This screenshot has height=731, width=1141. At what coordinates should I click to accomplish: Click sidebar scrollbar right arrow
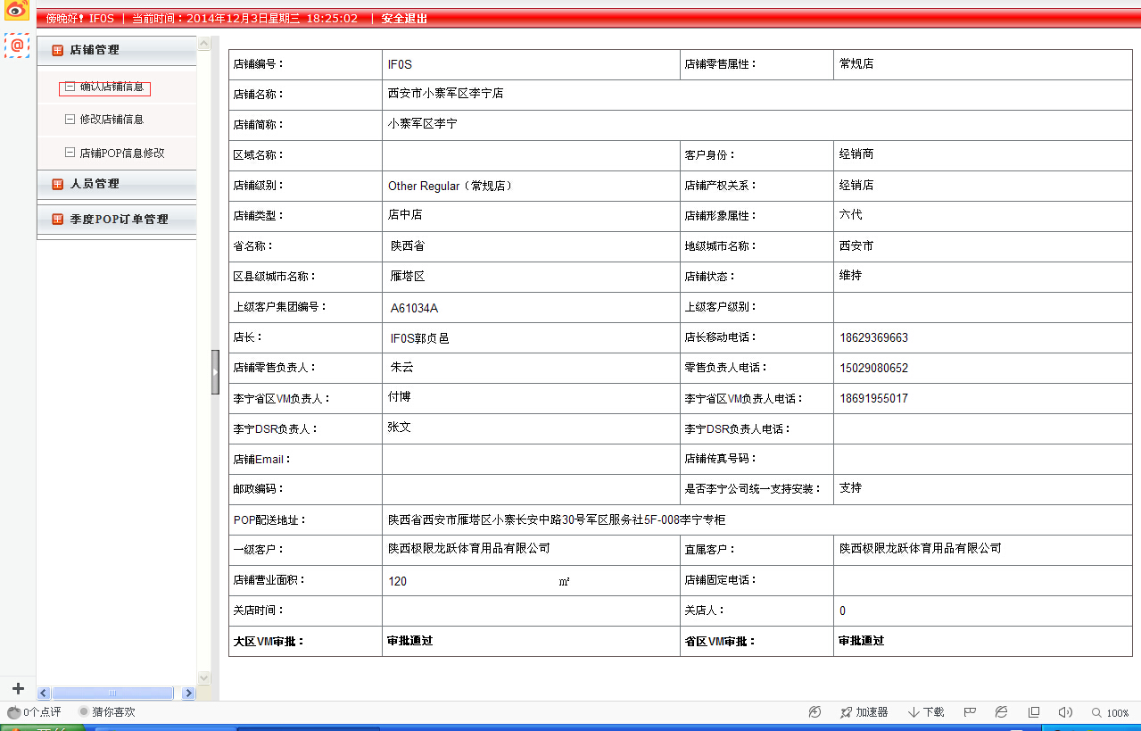pos(188,693)
